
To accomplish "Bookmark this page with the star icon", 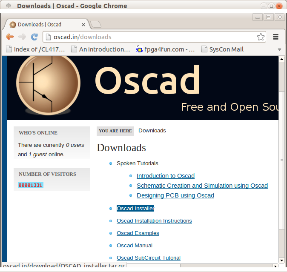I will [261, 37].
